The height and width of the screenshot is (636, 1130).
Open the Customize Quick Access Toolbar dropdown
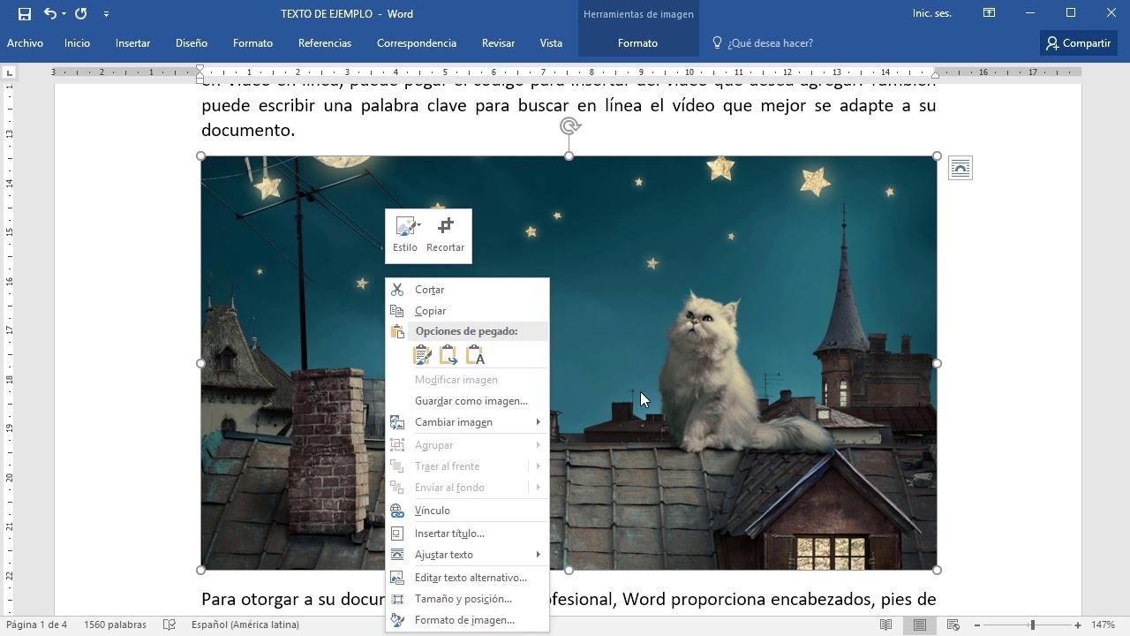click(106, 13)
